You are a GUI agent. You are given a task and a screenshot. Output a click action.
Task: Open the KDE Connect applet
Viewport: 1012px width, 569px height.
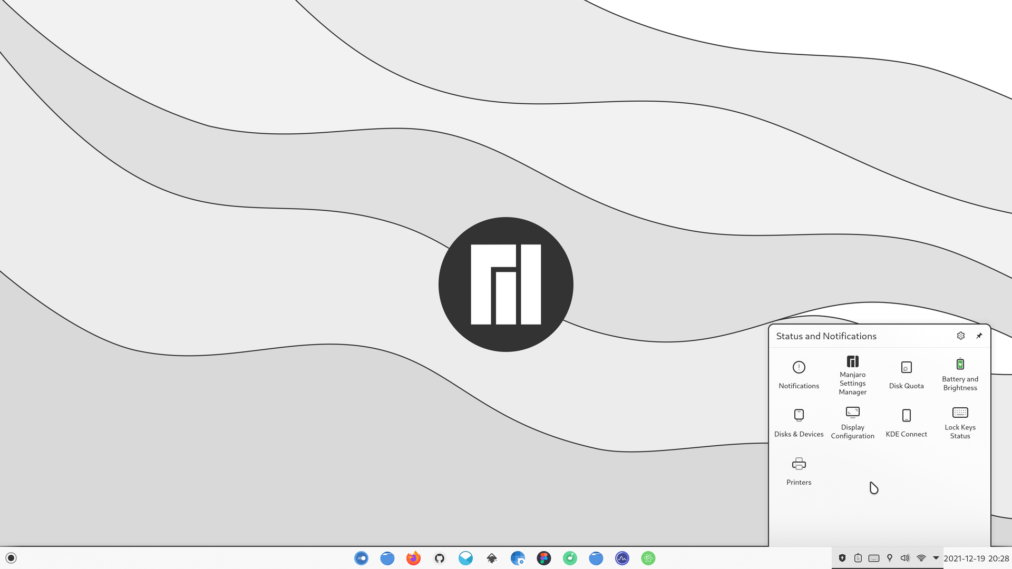pos(906,423)
